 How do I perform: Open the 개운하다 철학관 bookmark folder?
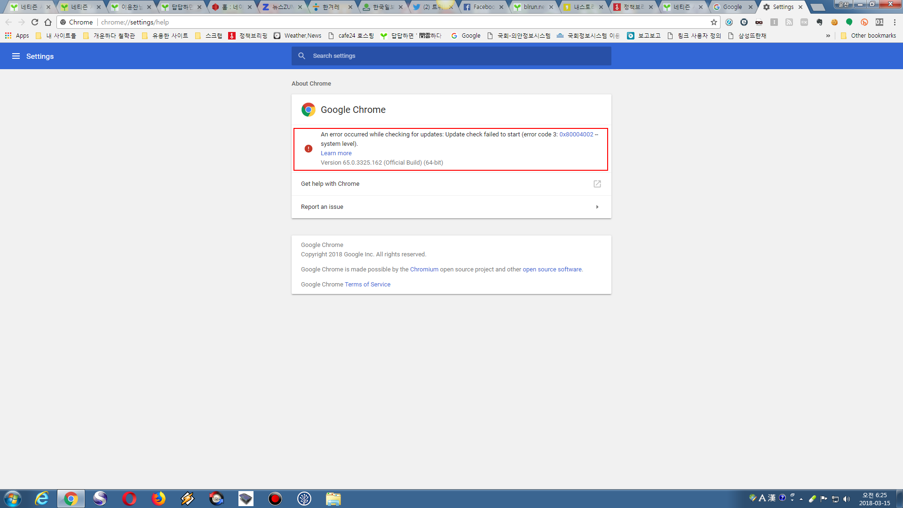(109, 36)
